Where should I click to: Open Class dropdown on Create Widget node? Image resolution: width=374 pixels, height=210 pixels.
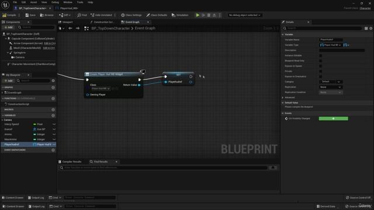click(101, 89)
